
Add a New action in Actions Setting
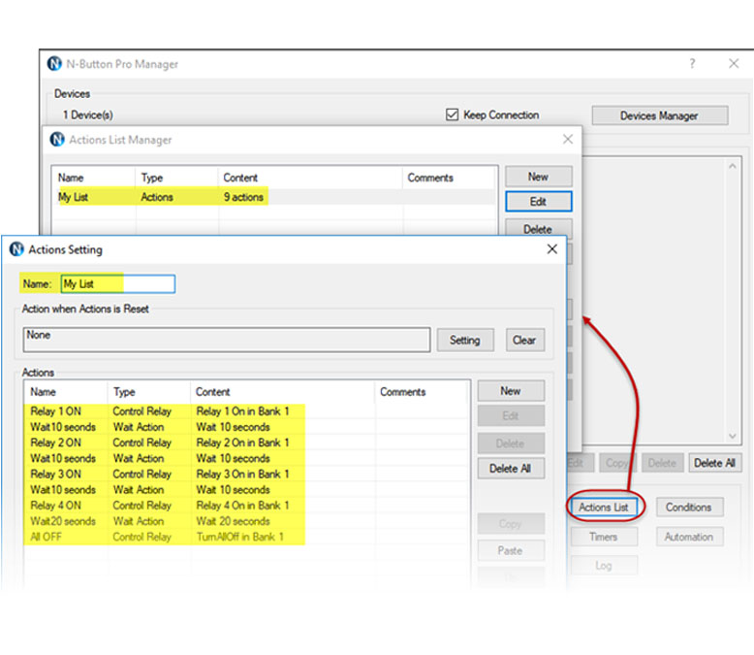point(511,391)
